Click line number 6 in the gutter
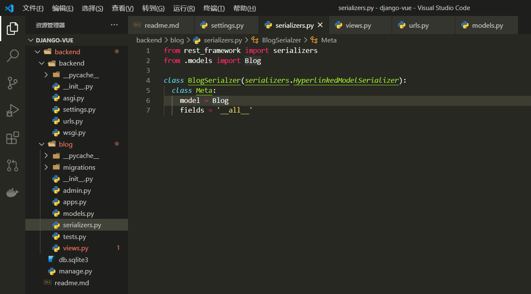The width and height of the screenshot is (531, 294). (148, 100)
